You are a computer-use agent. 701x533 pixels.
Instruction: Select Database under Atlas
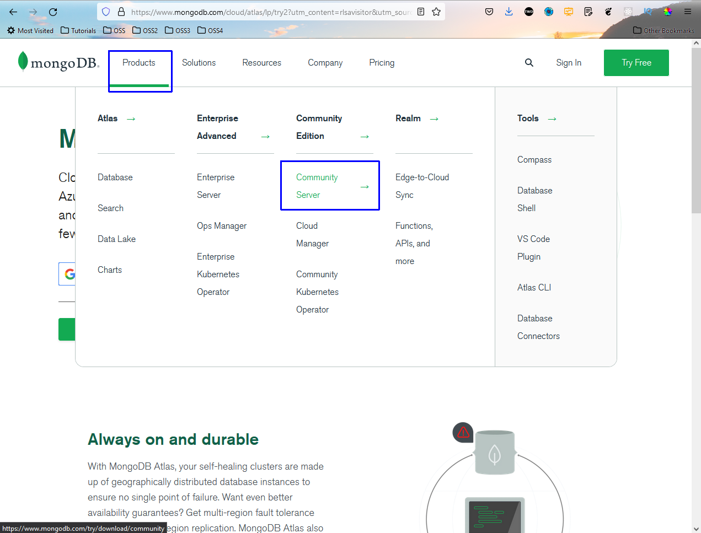[x=115, y=177]
